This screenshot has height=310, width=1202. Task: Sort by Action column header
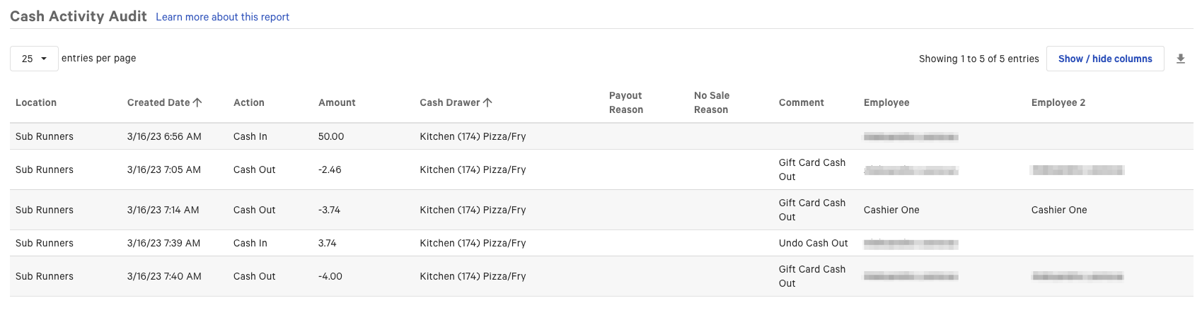coord(248,103)
